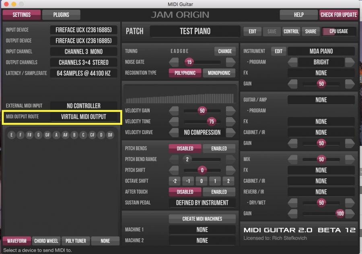Open External MIDI Input No Controller dropdown
The width and height of the screenshot is (362, 254).
click(x=84, y=106)
